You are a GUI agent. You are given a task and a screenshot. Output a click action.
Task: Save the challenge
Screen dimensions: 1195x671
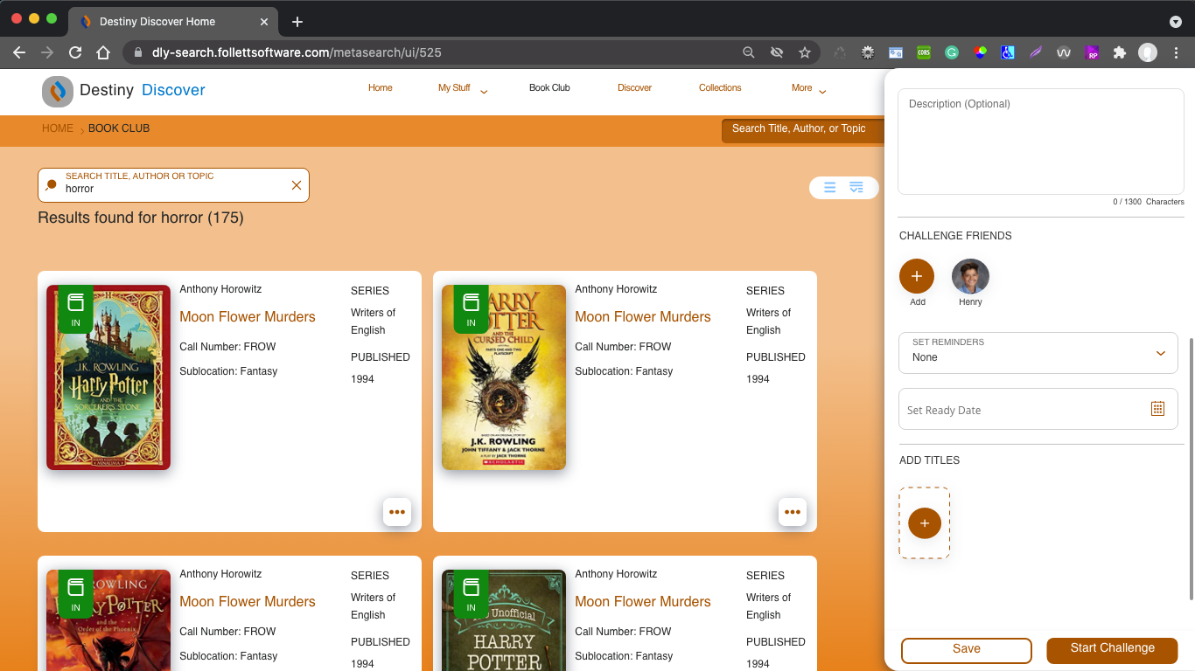tap(967, 650)
